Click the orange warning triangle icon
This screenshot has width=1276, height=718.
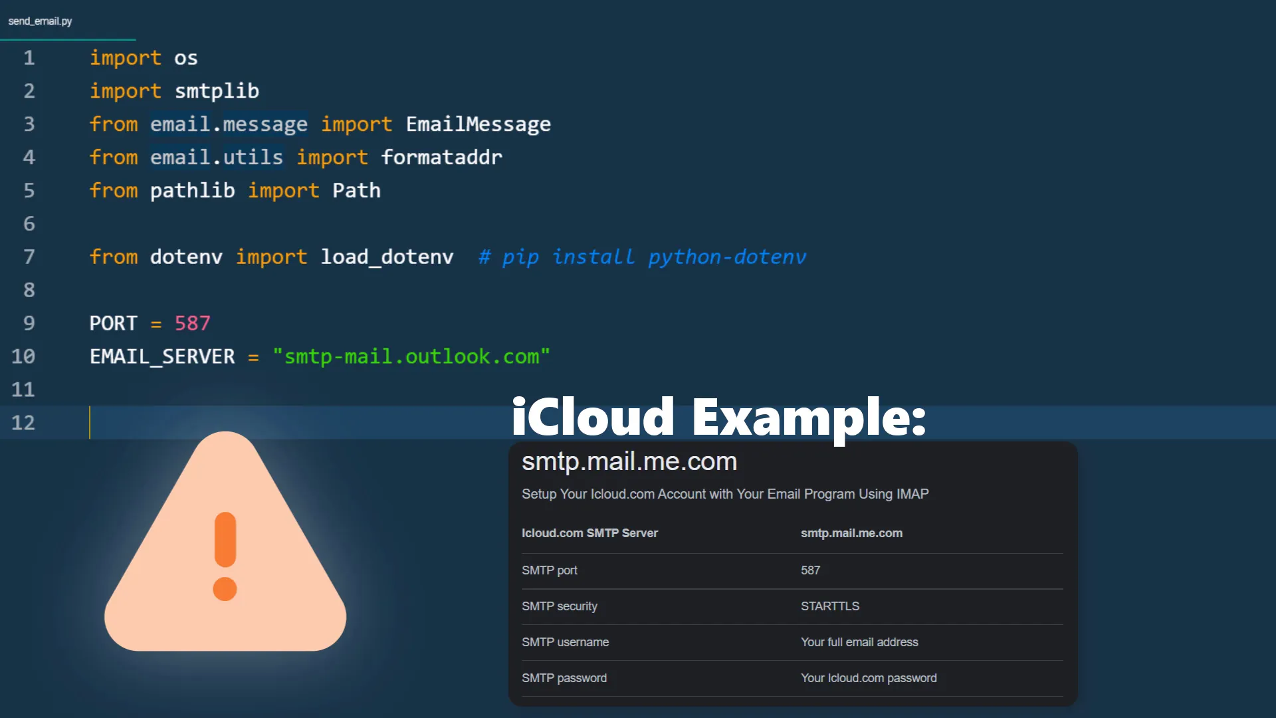[x=226, y=552]
